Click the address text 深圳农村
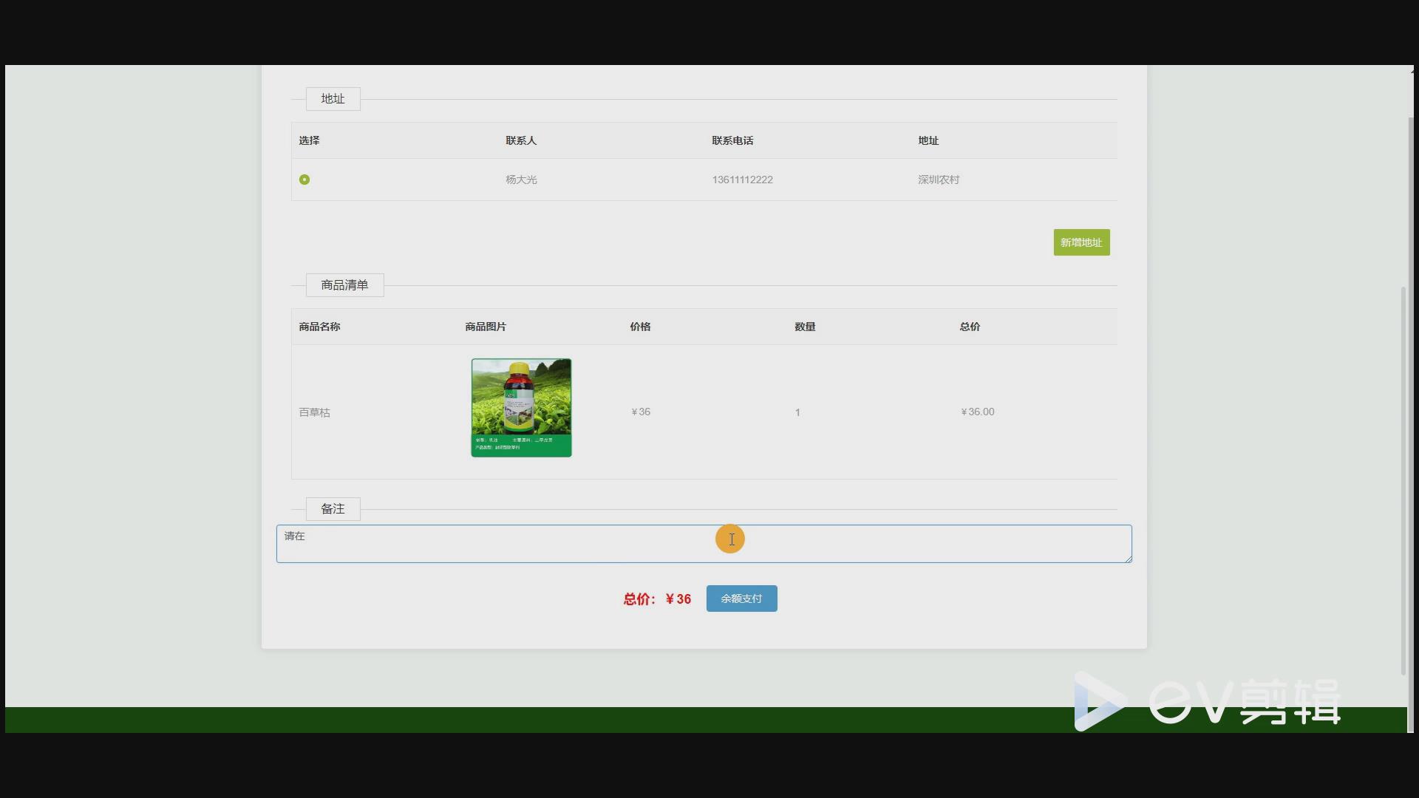This screenshot has height=798, width=1419. 939,180
